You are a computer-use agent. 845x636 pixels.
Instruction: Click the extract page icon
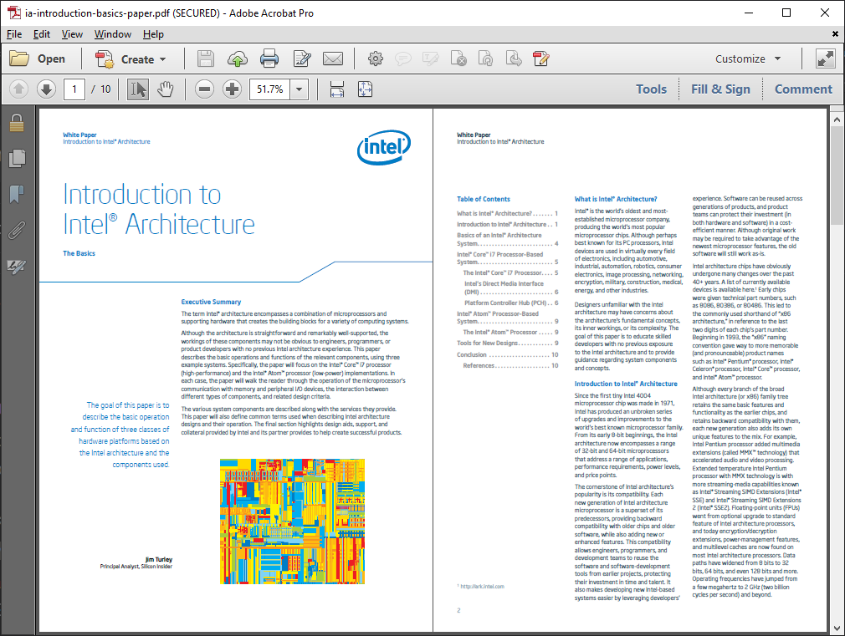(514, 59)
